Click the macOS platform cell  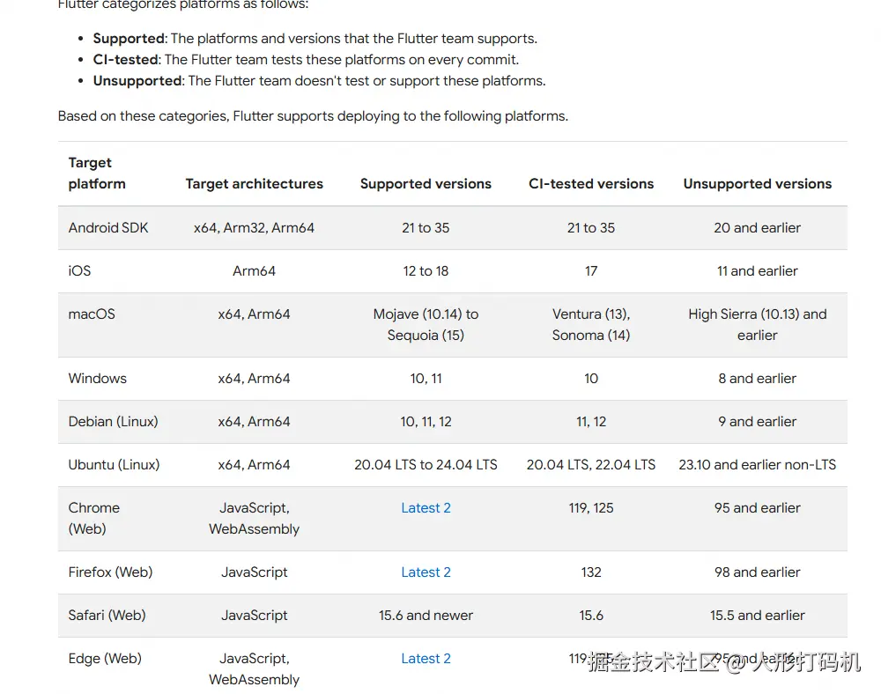point(92,314)
